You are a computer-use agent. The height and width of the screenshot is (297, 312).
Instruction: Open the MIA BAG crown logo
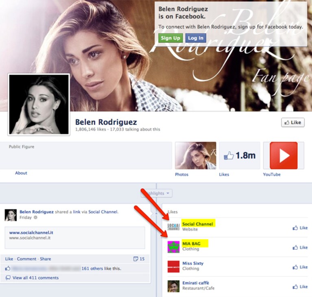(x=174, y=247)
